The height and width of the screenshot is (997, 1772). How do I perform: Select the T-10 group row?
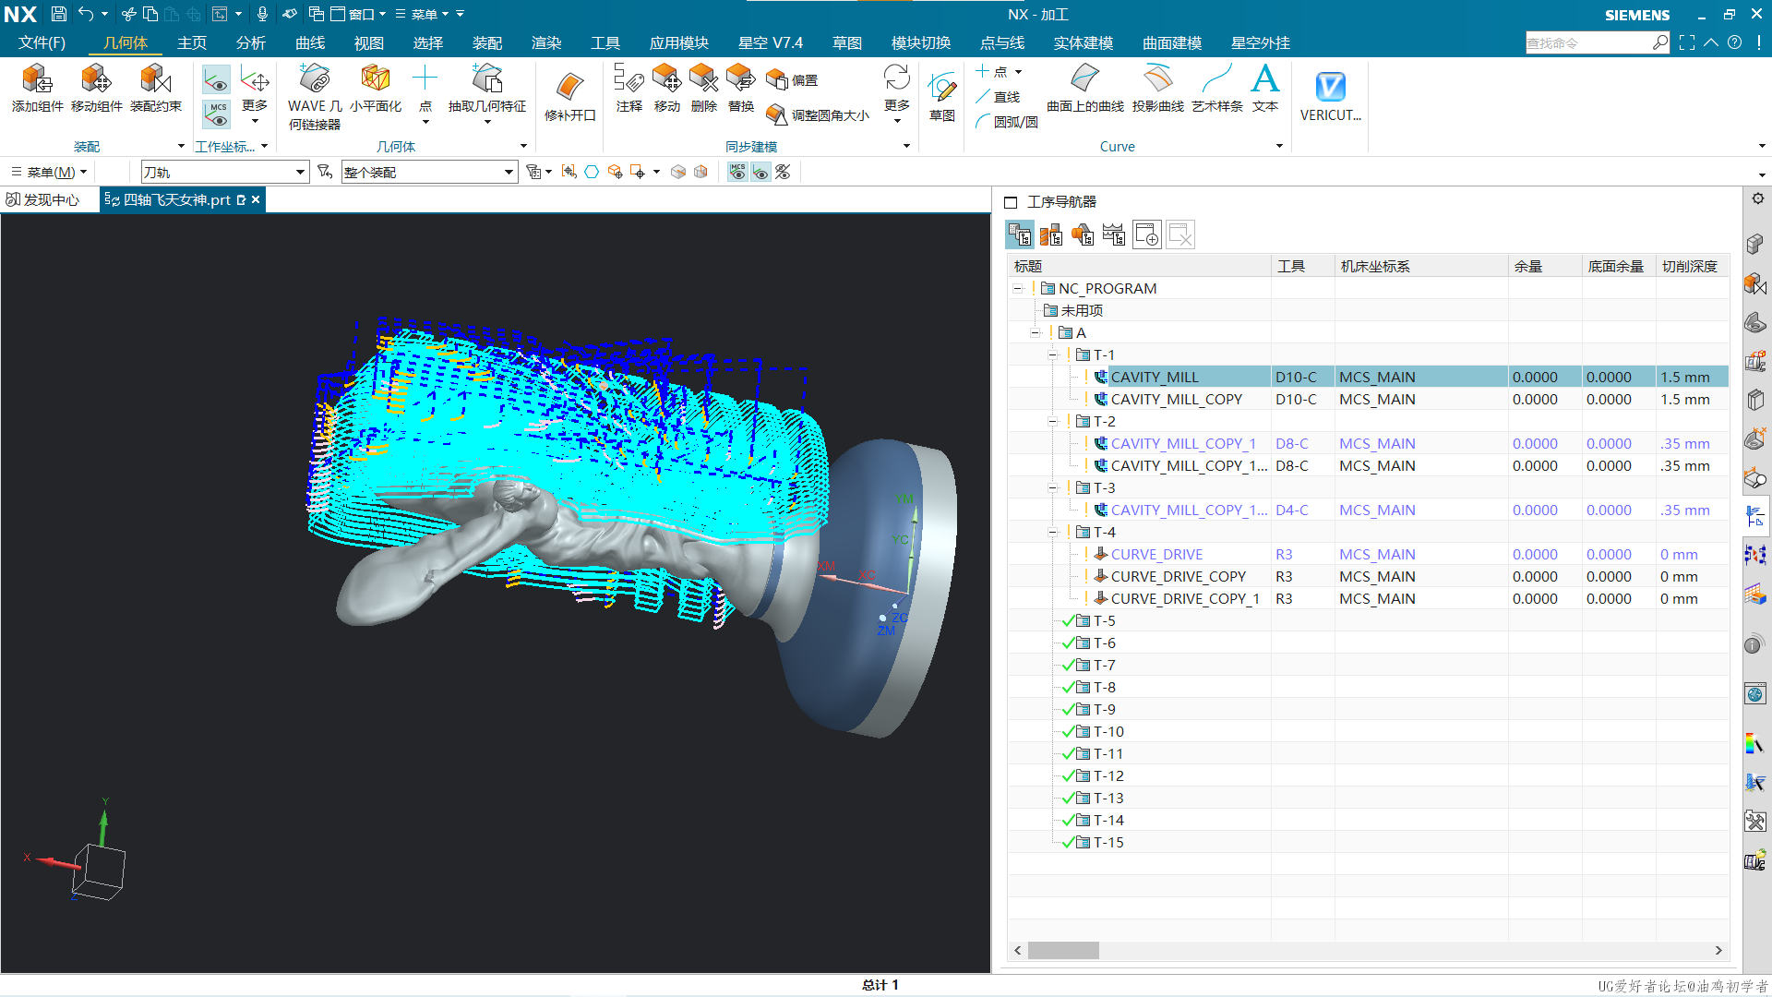pyautogui.click(x=1369, y=731)
